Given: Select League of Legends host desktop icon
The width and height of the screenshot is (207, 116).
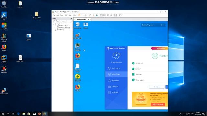Looking at the screenshot, I should point(4,38).
